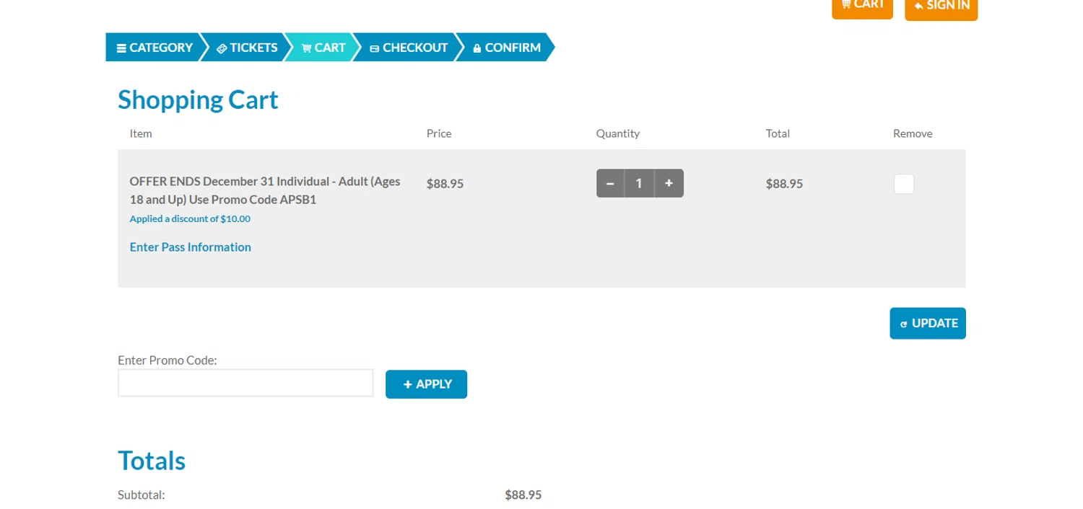
Task: Click the 'Enter Promo Code:' label
Action: coord(168,360)
